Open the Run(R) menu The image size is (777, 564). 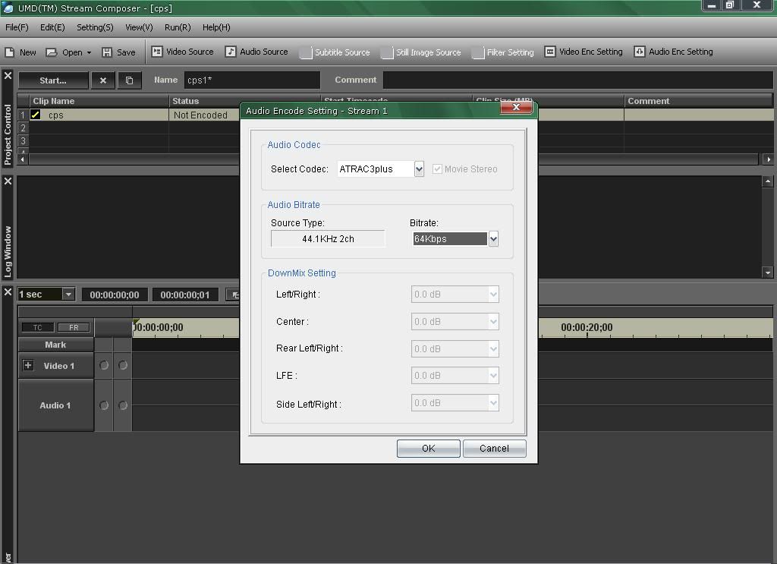(178, 27)
